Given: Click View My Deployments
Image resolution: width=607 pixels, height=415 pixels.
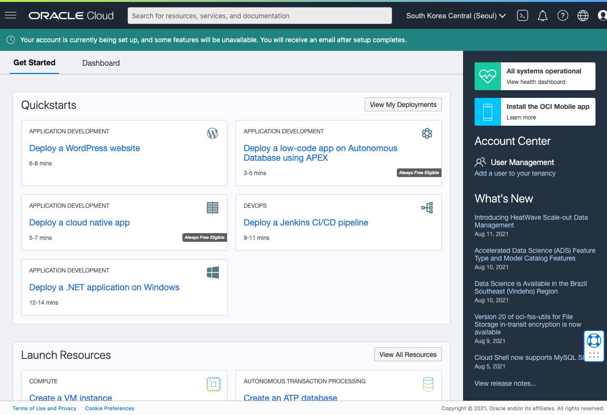Looking at the screenshot, I should tap(403, 104).
